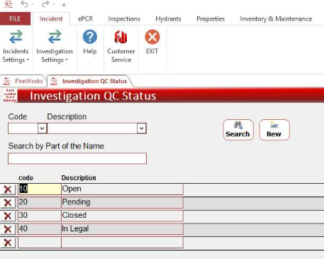Viewport: 324px width, 259px height.
Task: Click the Undo arrow in quick access toolbar
Action: pyautogui.click(x=24, y=4)
